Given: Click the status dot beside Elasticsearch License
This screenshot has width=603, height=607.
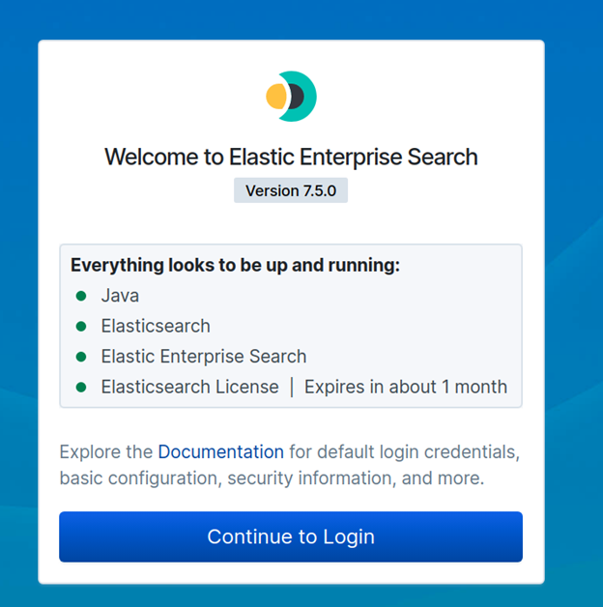Looking at the screenshot, I should tap(81, 388).
